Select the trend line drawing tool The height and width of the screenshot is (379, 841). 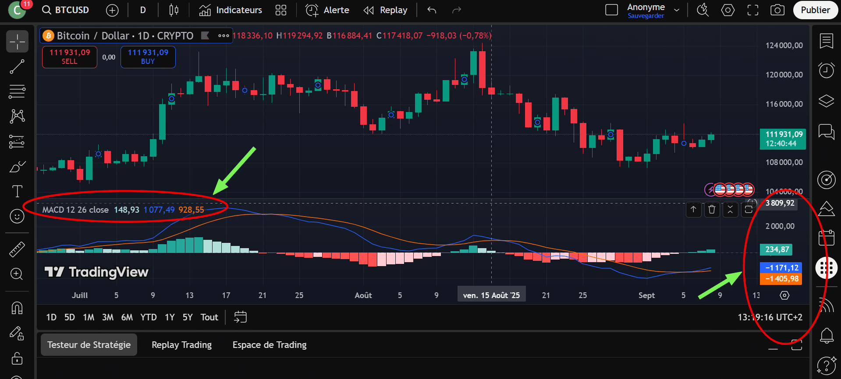click(x=17, y=67)
